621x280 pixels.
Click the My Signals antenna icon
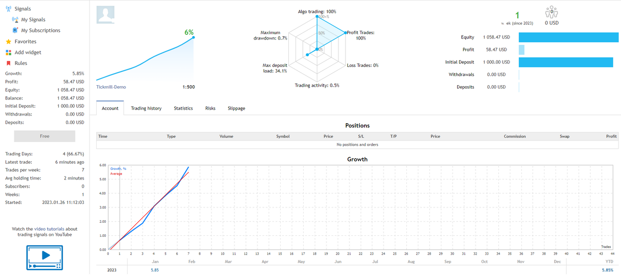tap(15, 20)
